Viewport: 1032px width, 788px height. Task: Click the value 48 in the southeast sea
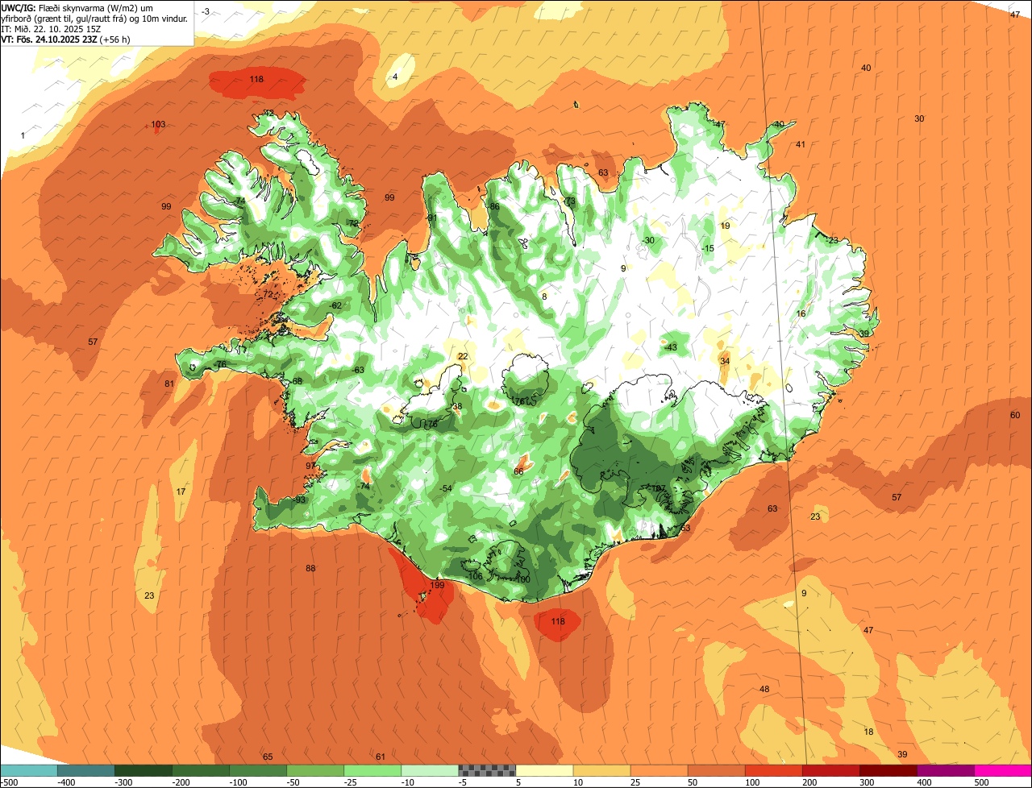[x=764, y=689]
